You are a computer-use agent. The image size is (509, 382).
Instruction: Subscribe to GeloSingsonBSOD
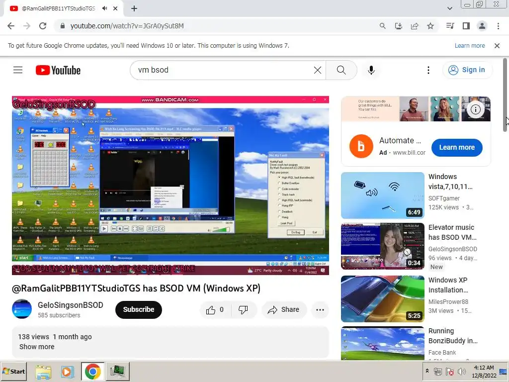pos(139,309)
